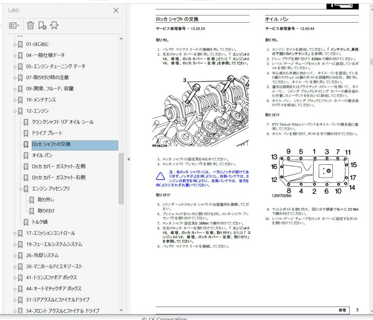The image size is (373, 320).
Task: Expand the 19-フューエルシステムシステム bookmark
Action: [x=14, y=244]
